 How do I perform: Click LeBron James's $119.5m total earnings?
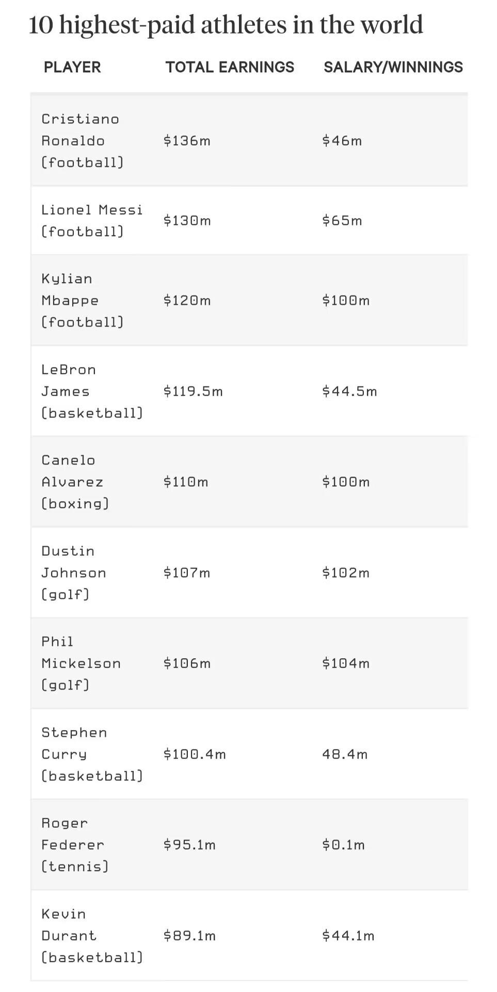[193, 391]
